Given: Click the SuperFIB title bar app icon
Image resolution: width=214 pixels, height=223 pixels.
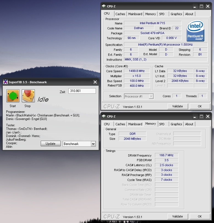Looking at the screenshot, I should click(5, 82).
